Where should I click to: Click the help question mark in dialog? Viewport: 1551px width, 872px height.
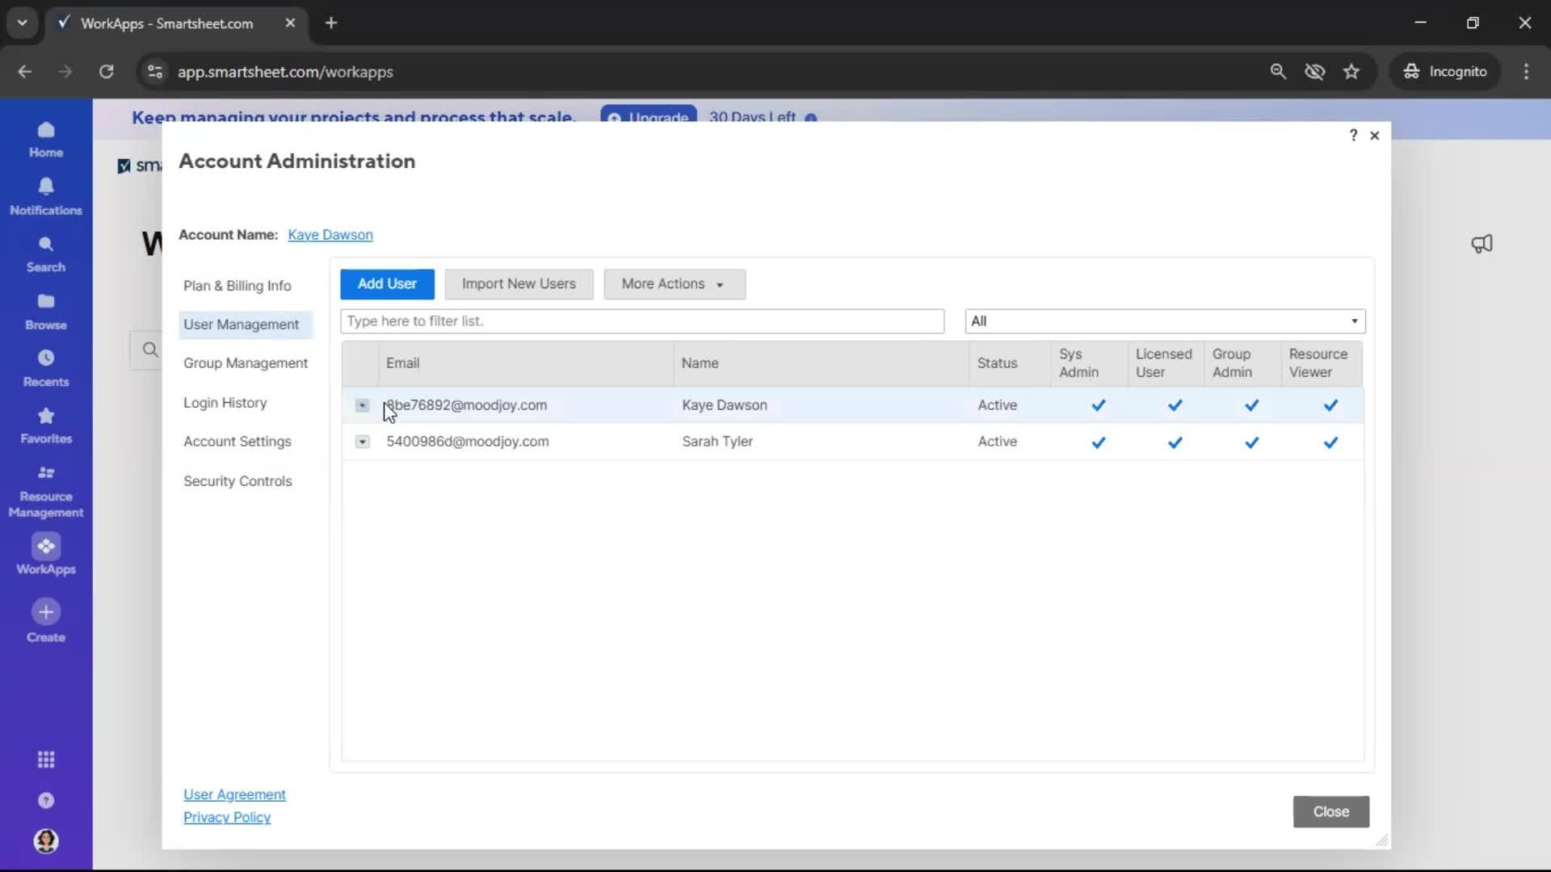1353,135
